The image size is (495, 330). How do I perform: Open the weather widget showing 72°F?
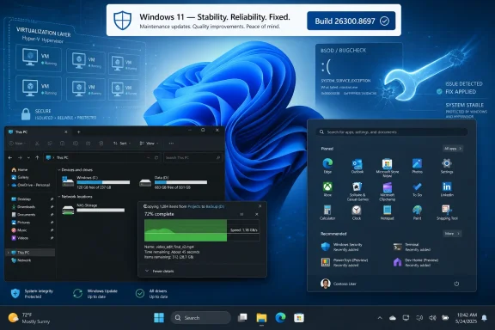coord(29,318)
